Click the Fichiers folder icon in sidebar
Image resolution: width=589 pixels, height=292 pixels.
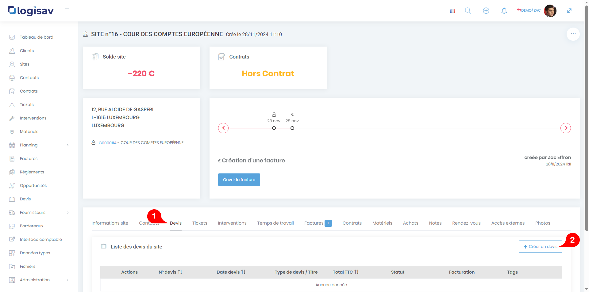(12, 266)
